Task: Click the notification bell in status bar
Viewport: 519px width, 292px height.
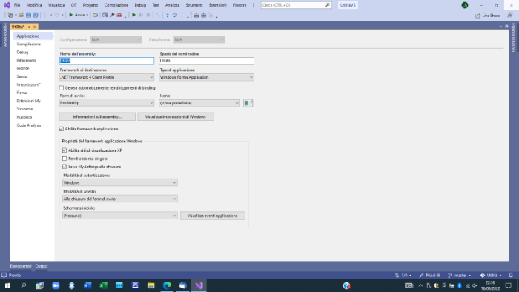Action: pyautogui.click(x=511, y=275)
